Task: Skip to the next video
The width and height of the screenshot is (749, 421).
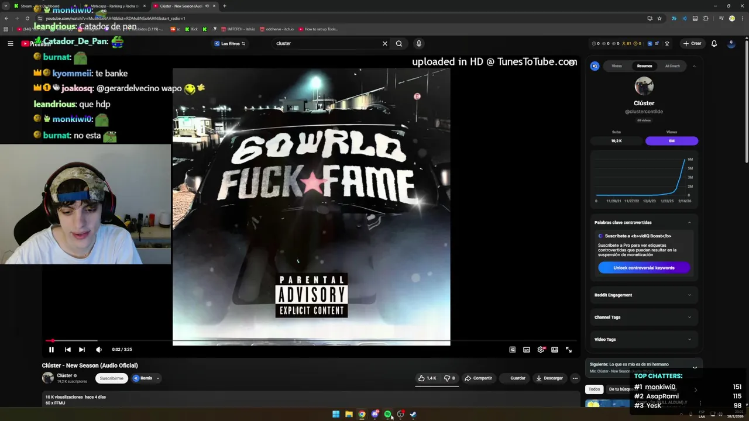Action: [x=82, y=350]
